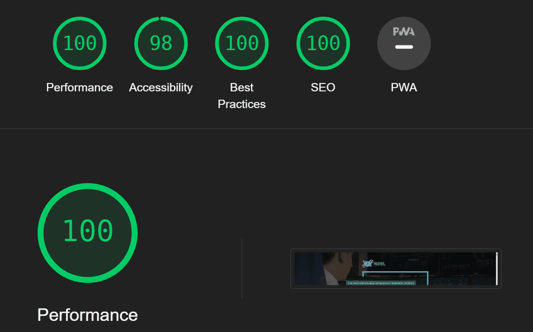Click the Best Practices category label

click(242, 96)
